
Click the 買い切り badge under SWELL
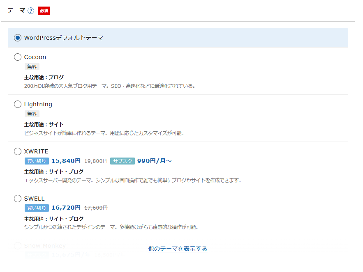37,208
